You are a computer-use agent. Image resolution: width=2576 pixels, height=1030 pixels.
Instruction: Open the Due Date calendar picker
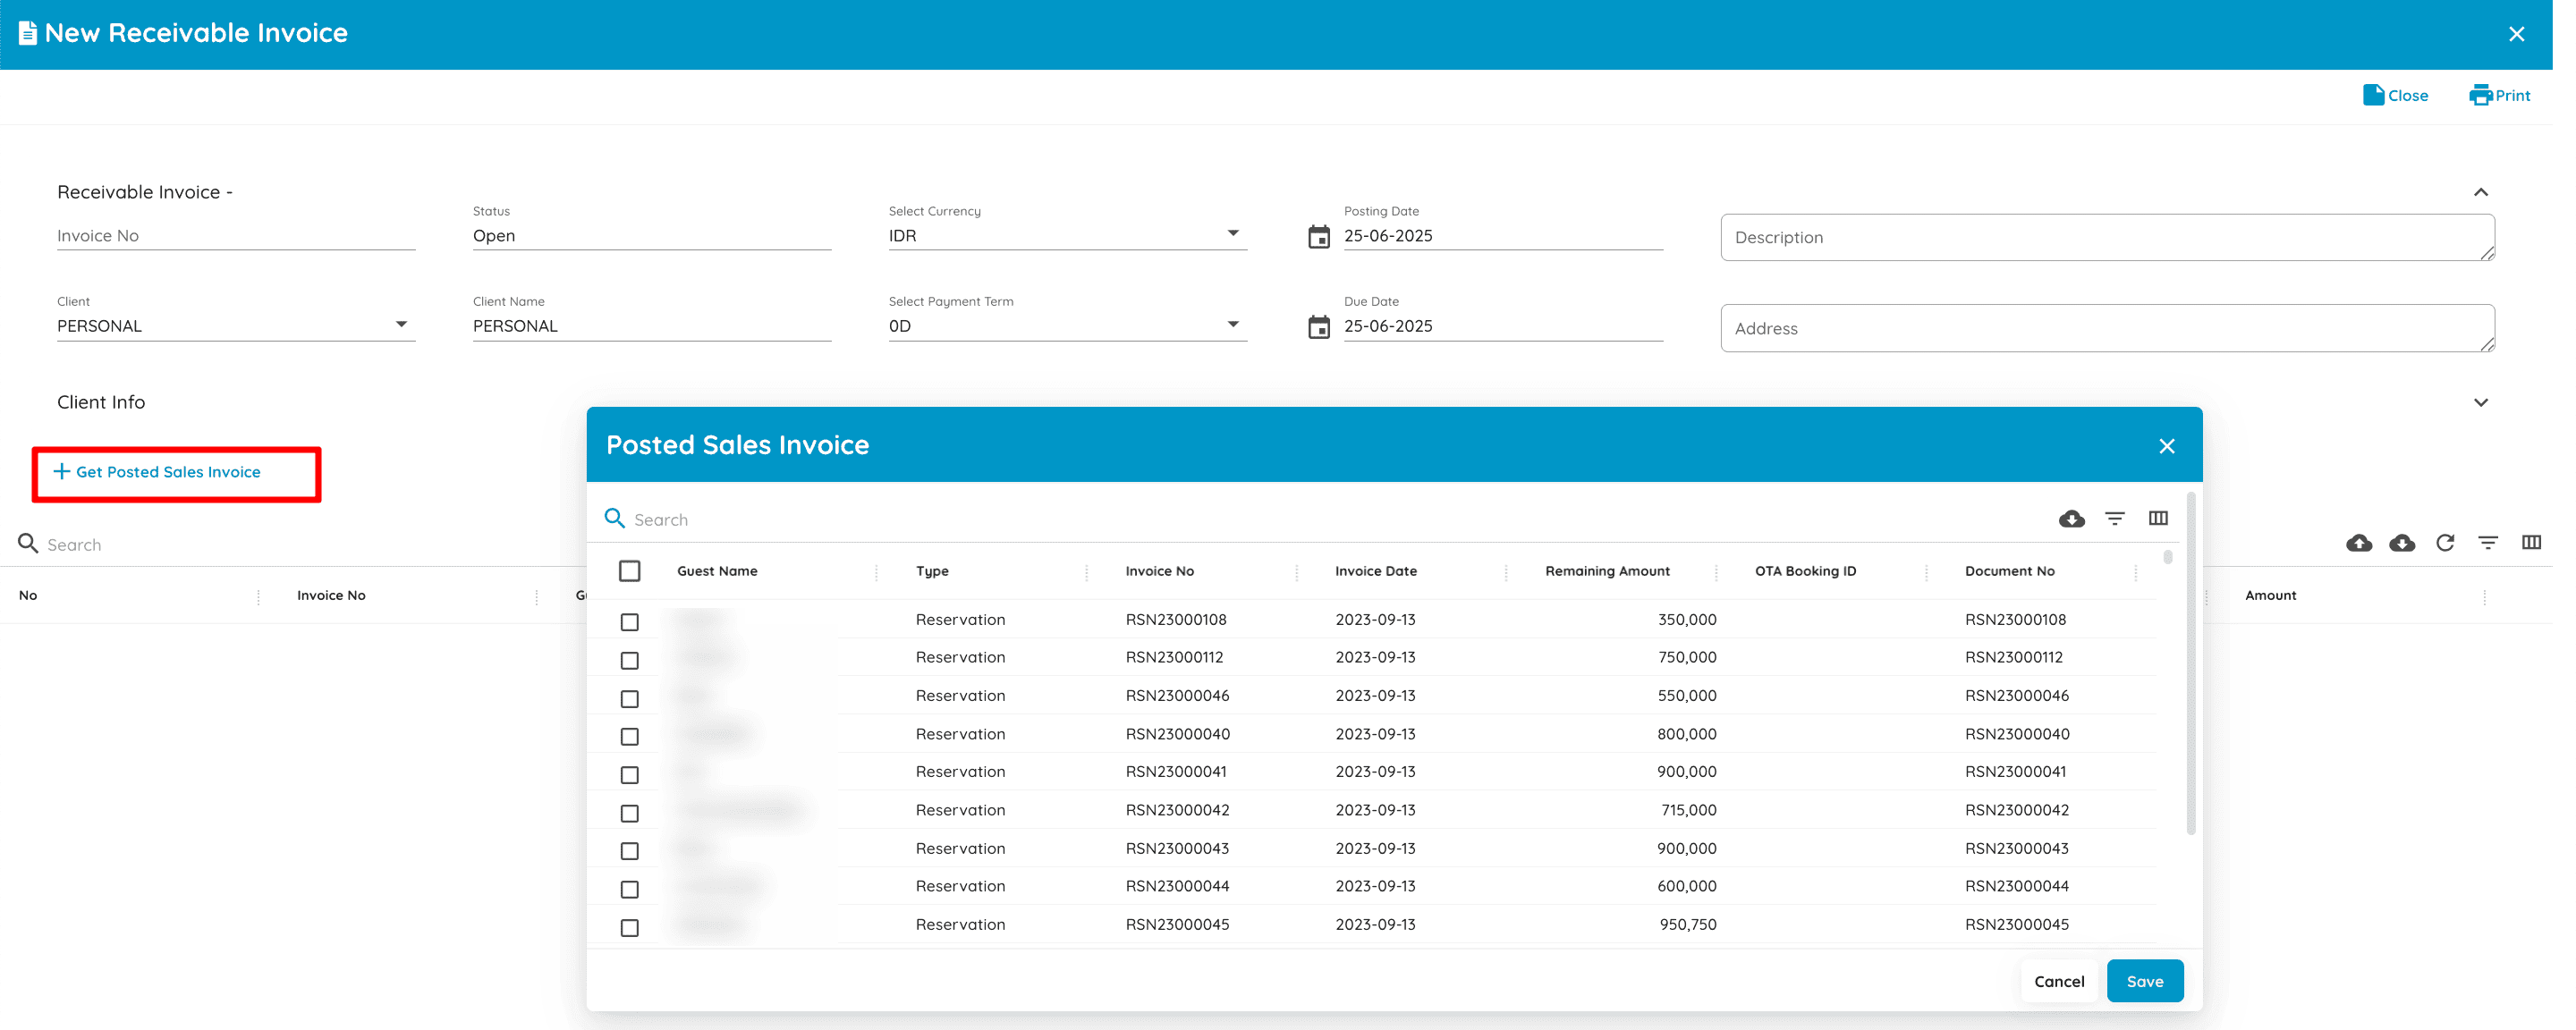[x=1319, y=327]
